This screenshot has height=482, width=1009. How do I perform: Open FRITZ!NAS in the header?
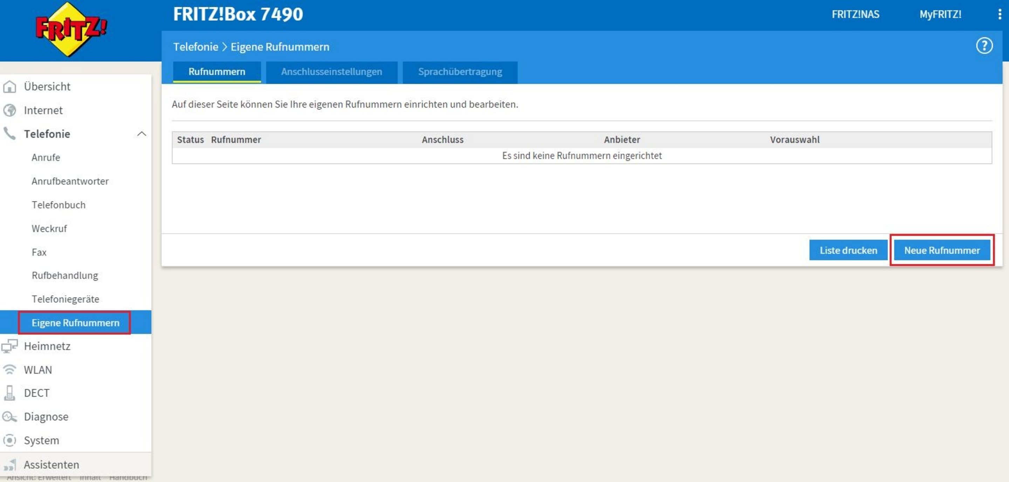coord(856,14)
